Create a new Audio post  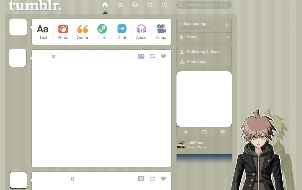(141, 32)
